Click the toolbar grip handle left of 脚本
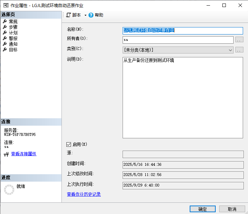The height and width of the screenshot is (214, 248). click(x=63, y=15)
